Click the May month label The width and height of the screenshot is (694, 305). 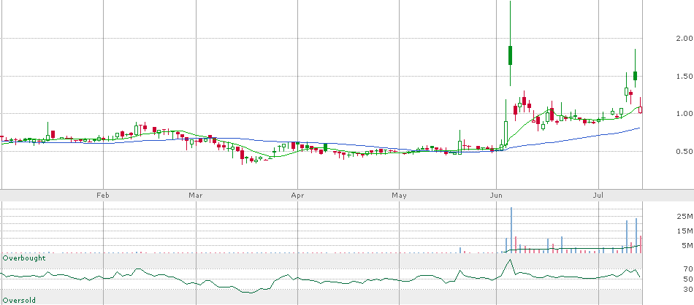tap(399, 195)
